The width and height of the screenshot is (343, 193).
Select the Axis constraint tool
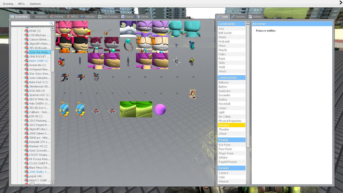pos(231,29)
